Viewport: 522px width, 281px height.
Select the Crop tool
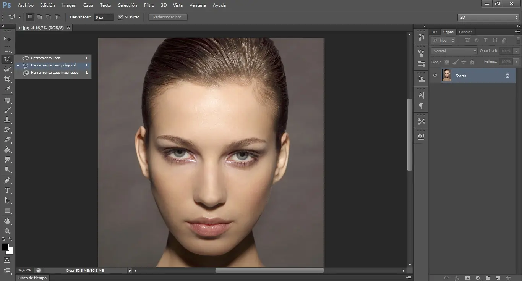point(7,79)
